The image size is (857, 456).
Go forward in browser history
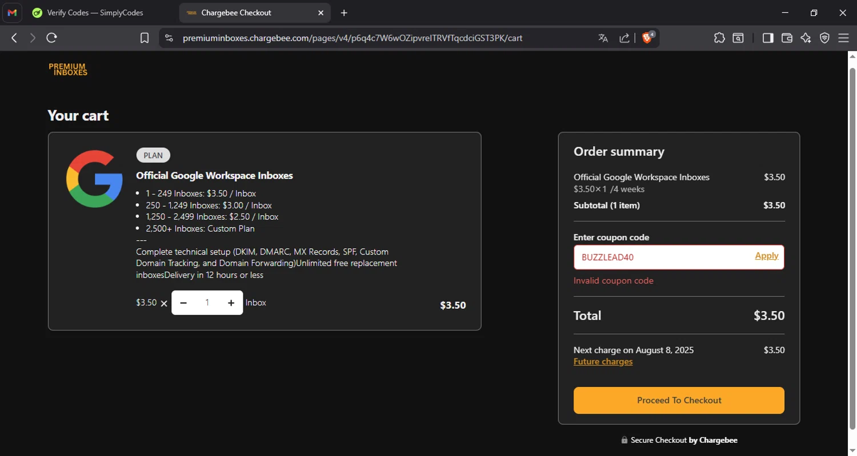(x=33, y=38)
